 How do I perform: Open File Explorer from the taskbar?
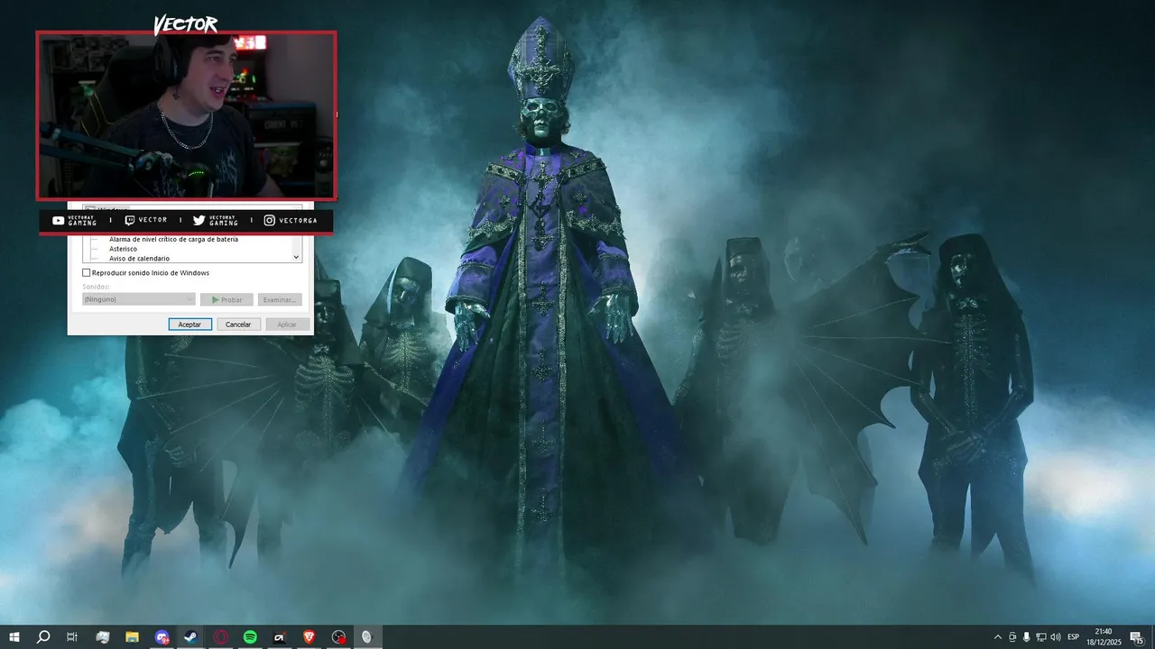[132, 637]
